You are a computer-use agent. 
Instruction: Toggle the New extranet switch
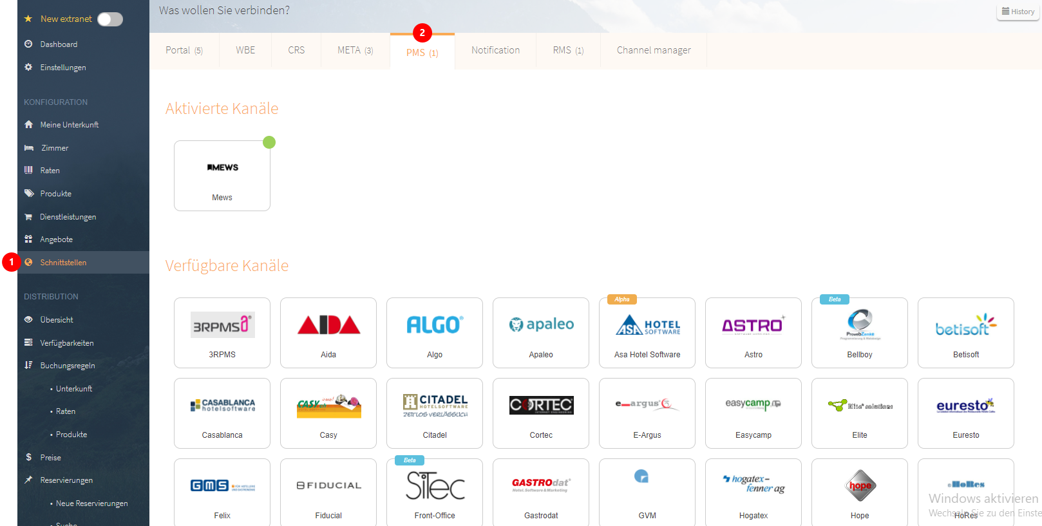click(110, 19)
